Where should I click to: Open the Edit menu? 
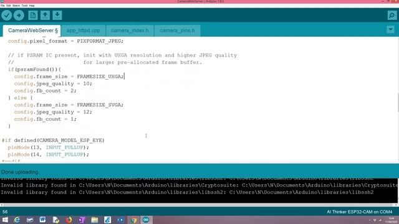pos(8,6)
